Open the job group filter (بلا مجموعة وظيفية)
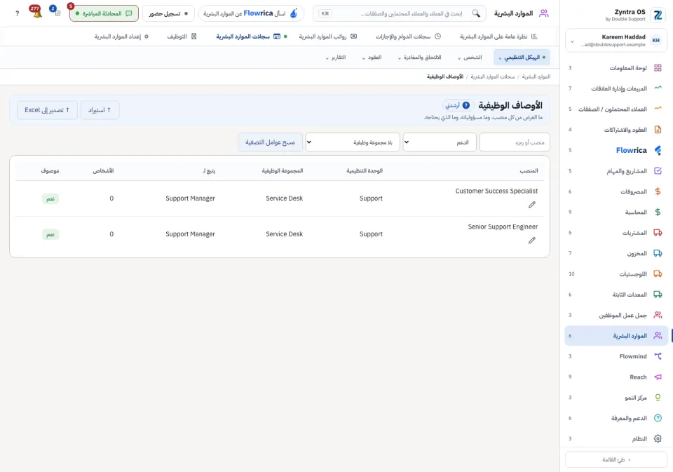Screen dimensions: 673x472 [353, 142]
